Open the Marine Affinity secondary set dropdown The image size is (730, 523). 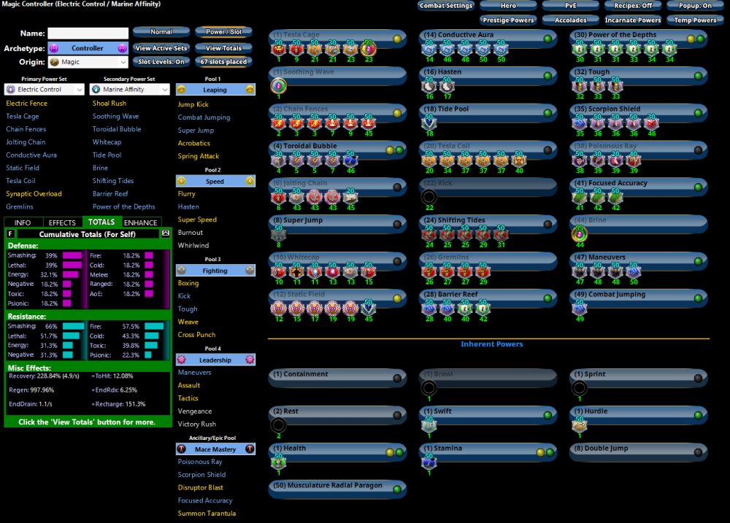(x=129, y=90)
